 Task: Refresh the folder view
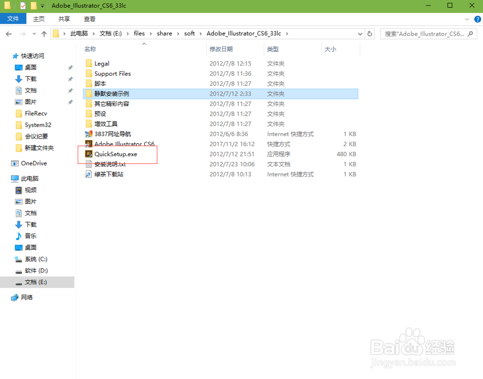click(370, 34)
